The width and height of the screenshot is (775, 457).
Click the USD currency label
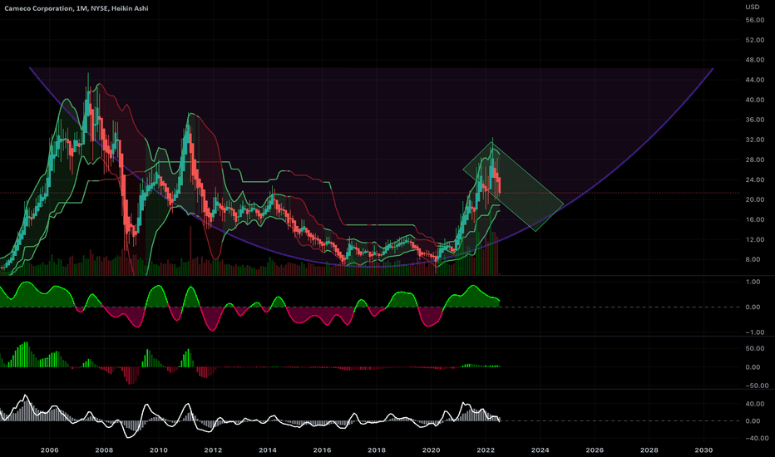pos(753,7)
